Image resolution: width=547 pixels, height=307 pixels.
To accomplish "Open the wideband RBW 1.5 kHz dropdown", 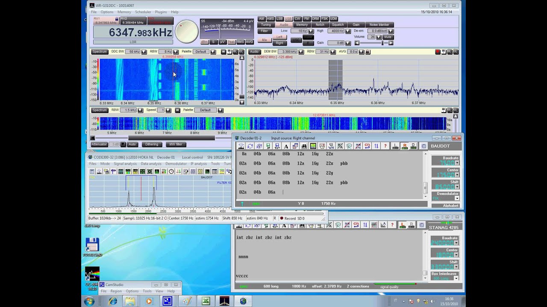I will pyautogui.click(x=140, y=110).
